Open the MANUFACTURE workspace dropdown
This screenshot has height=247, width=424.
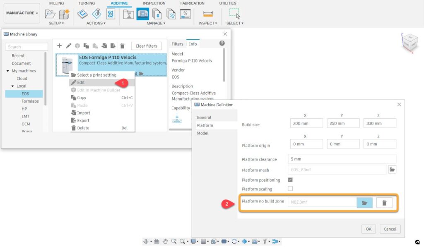(x=22, y=13)
